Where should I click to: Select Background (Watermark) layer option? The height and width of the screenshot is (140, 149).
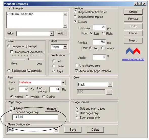click(9, 71)
